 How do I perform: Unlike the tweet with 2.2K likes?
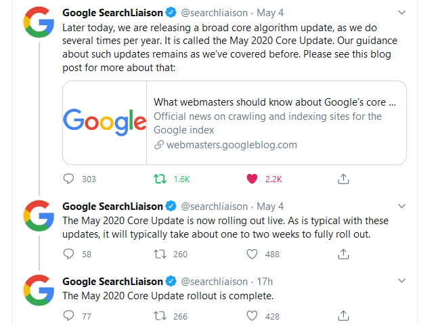click(x=253, y=179)
